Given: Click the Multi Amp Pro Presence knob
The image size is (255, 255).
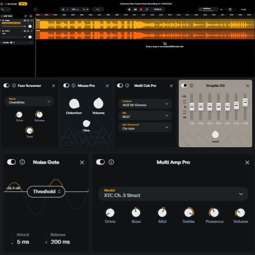Looking at the screenshot, I should tap(214, 213).
